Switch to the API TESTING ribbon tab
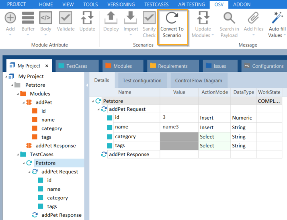Image resolution: width=287 pixels, height=220 pixels. 191,4
